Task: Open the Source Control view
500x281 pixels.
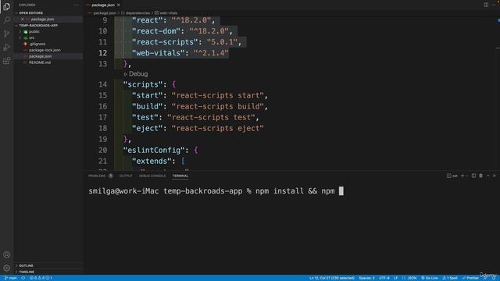Action: [x=6, y=34]
